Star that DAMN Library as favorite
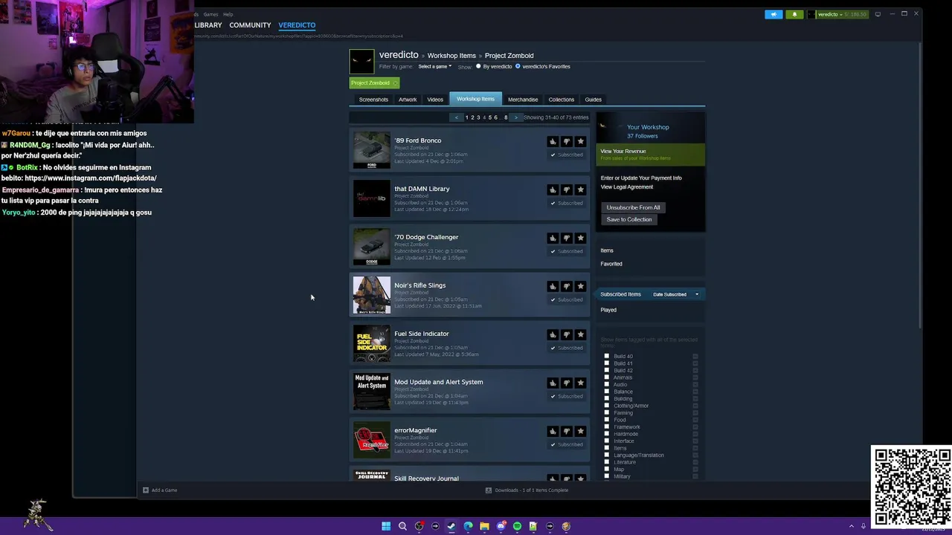This screenshot has width=952, height=535. (581, 189)
